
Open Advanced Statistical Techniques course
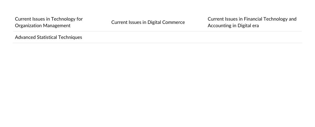[49, 37]
